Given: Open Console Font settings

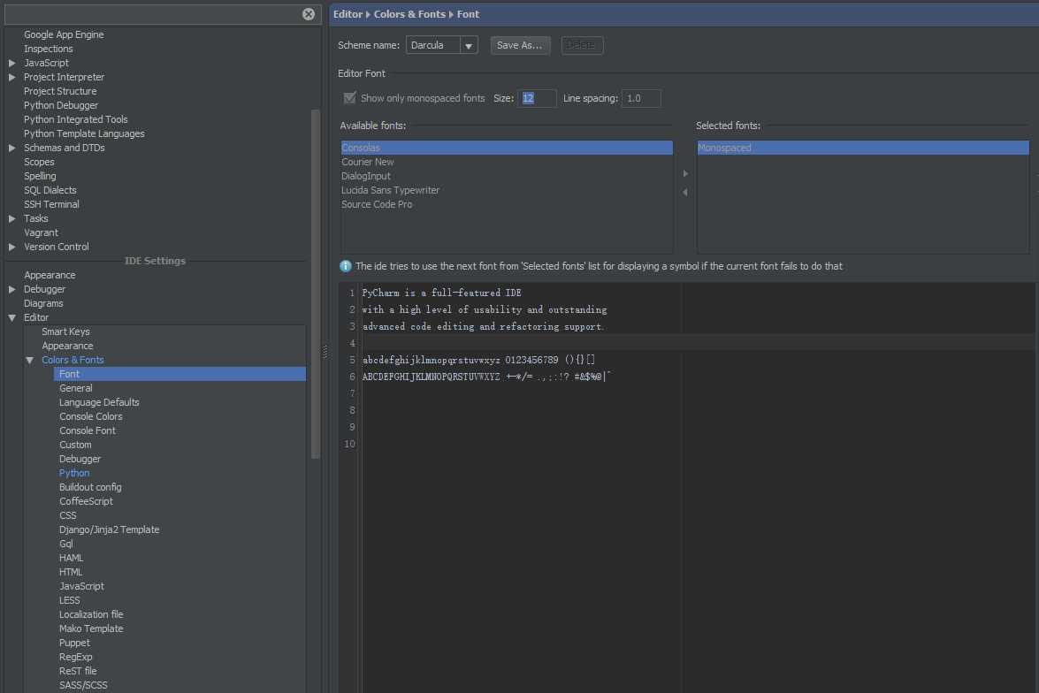Looking at the screenshot, I should click(88, 430).
